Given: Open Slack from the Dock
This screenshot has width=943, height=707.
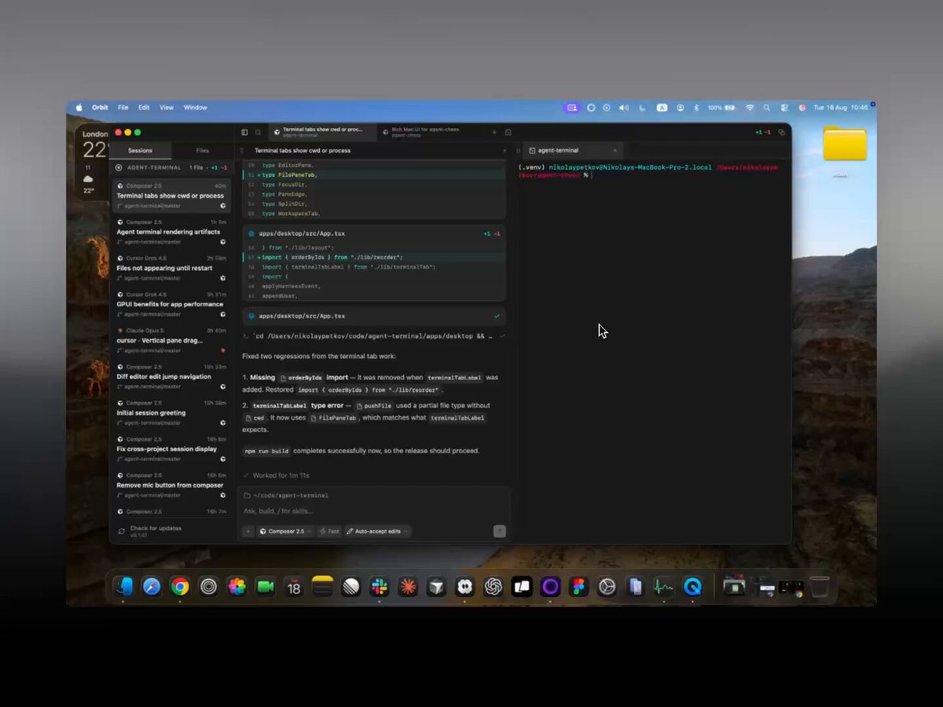Looking at the screenshot, I should coord(380,586).
